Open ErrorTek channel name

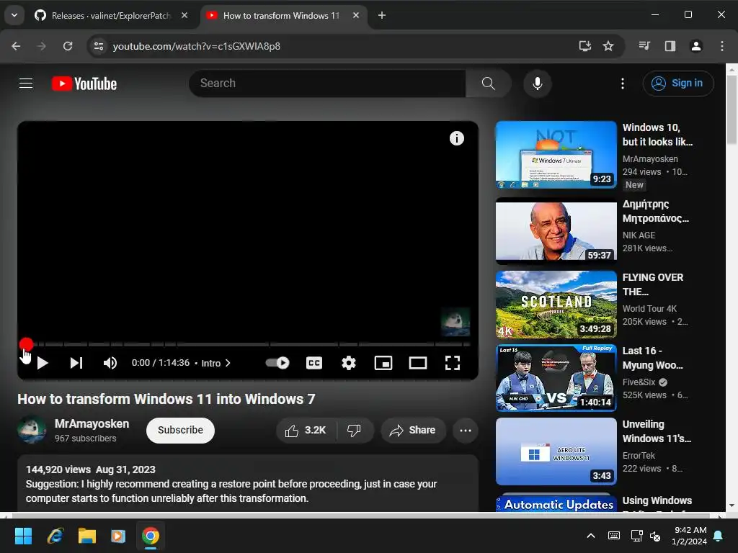pyautogui.click(x=639, y=456)
